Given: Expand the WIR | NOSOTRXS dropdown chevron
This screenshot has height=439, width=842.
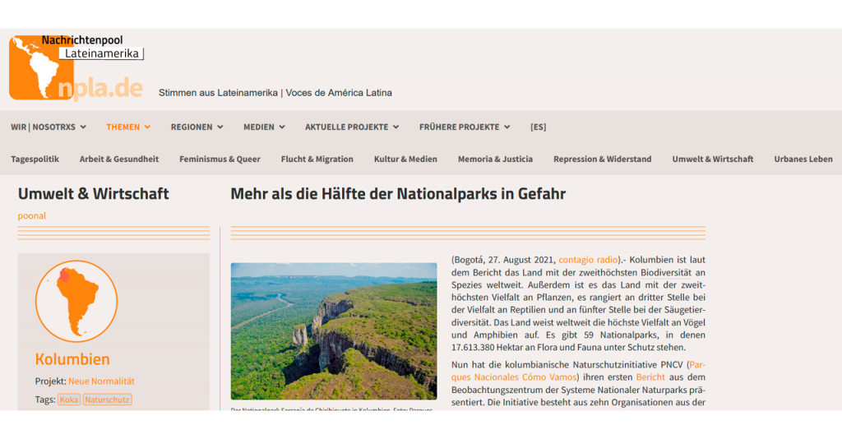Looking at the screenshot, I should [83, 127].
